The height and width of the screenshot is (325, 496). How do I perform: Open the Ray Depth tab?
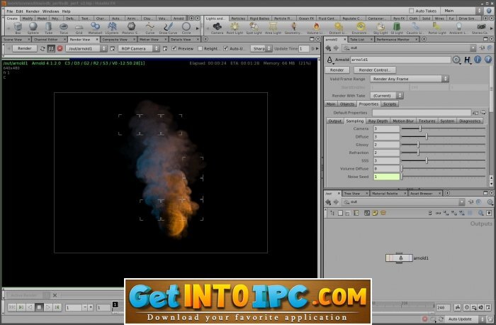tap(378, 121)
